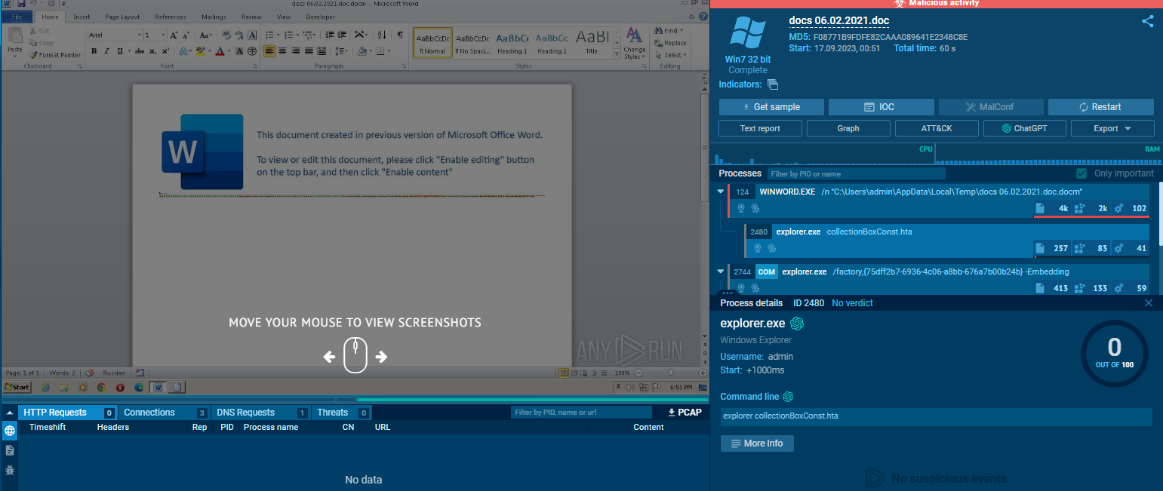Click Bold icon in Word ribbon
Screen dimensions: 1163x491
[x=94, y=51]
